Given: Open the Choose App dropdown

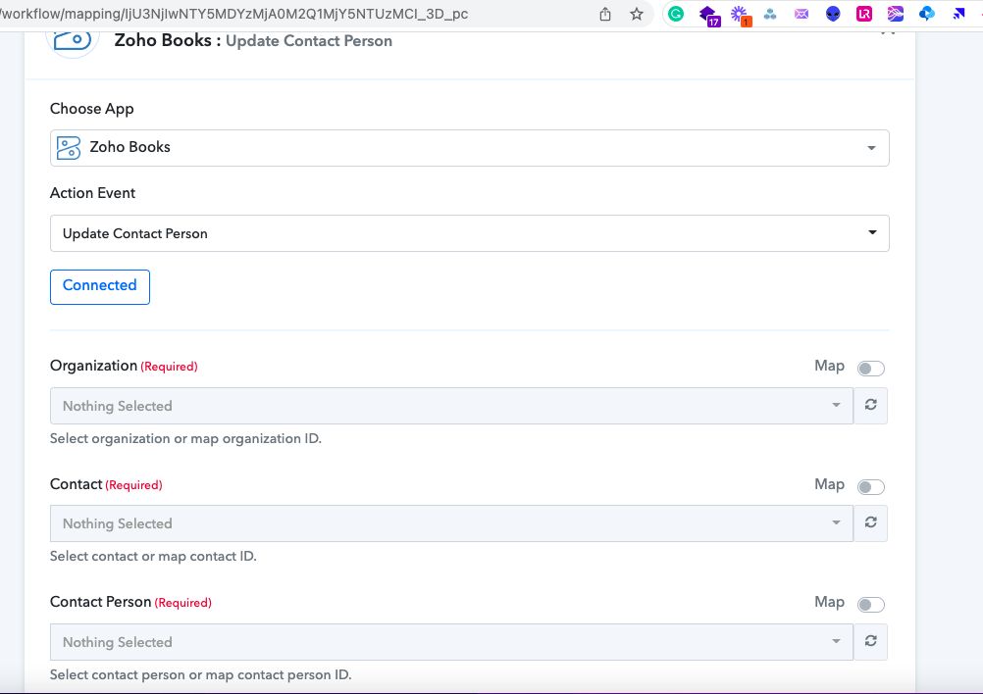Looking at the screenshot, I should click(x=470, y=148).
